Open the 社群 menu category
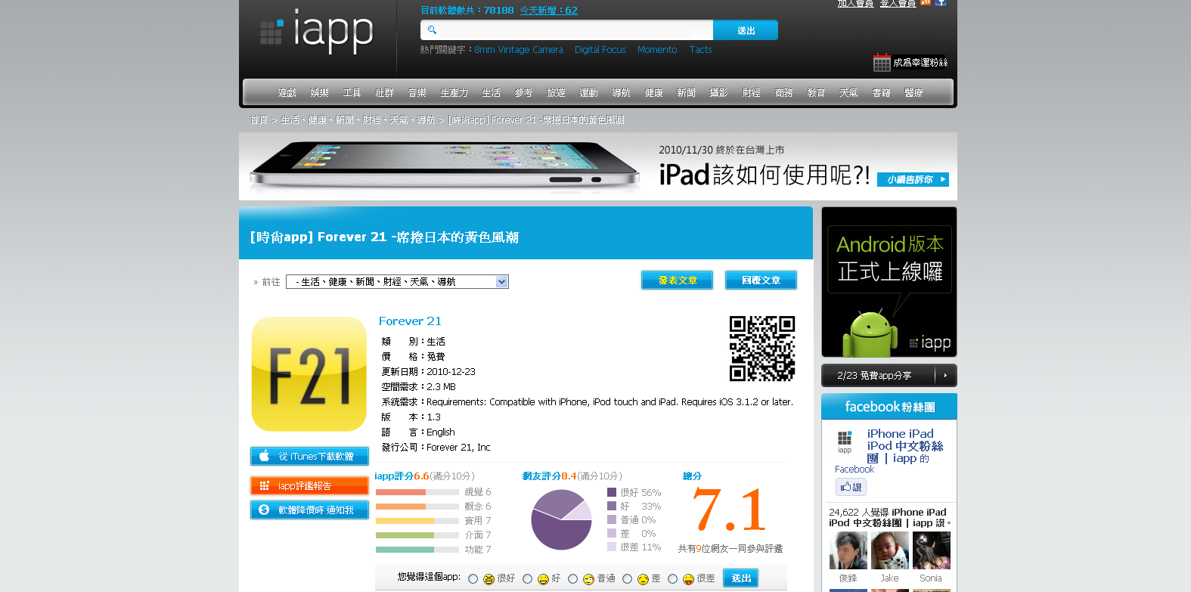 tap(384, 93)
